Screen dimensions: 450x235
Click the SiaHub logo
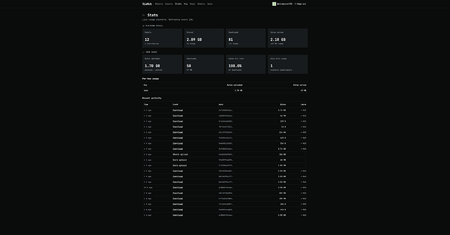147,4
